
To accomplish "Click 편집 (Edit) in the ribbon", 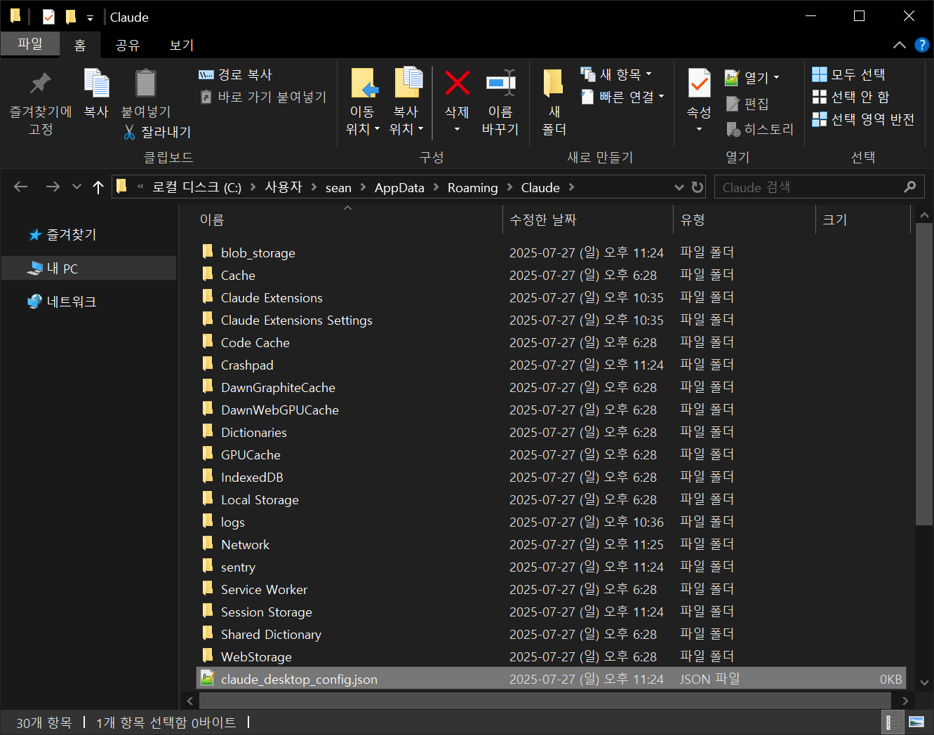I will (x=747, y=104).
